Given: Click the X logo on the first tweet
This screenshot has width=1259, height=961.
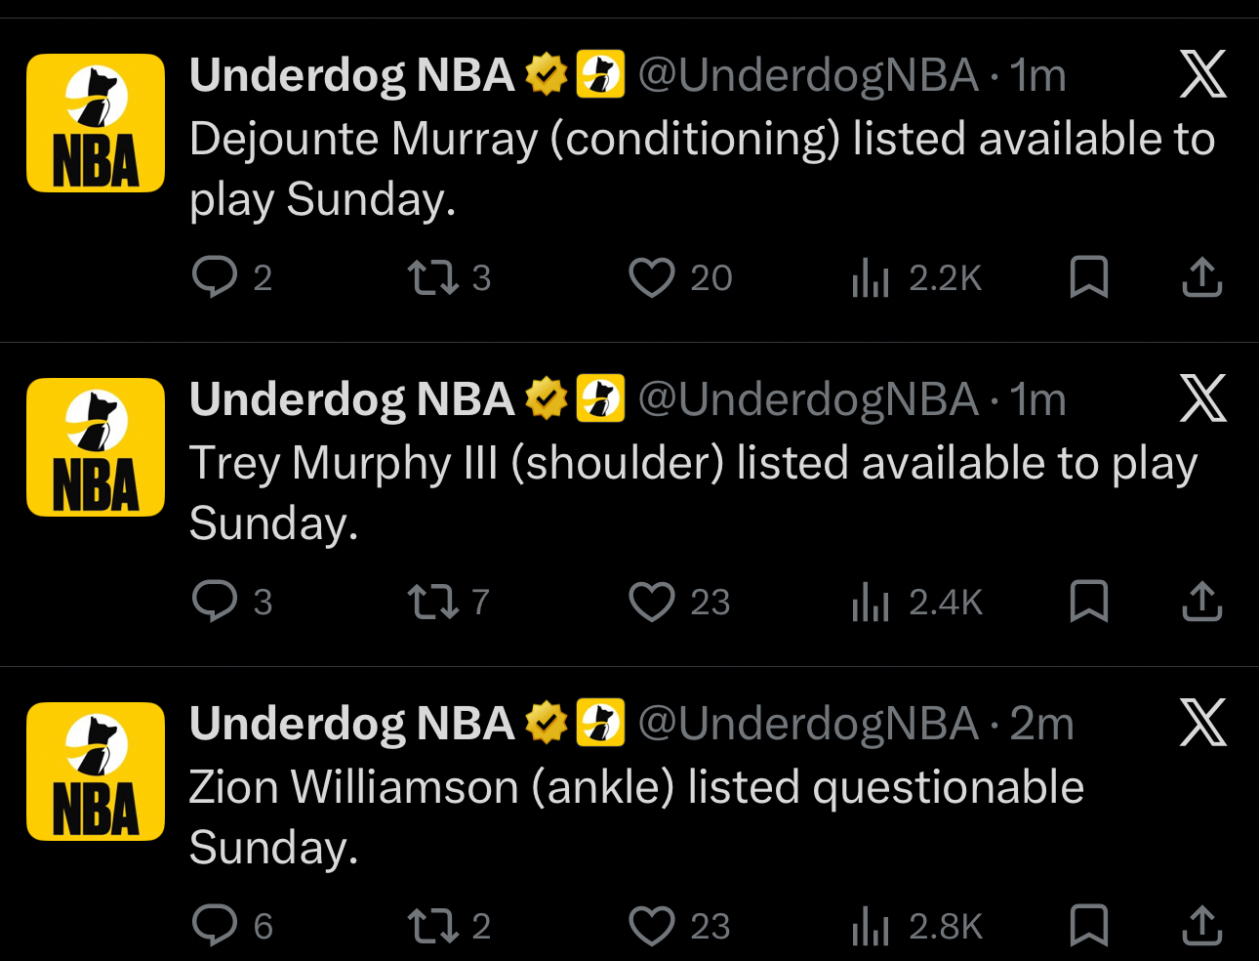Looking at the screenshot, I should [x=1202, y=75].
